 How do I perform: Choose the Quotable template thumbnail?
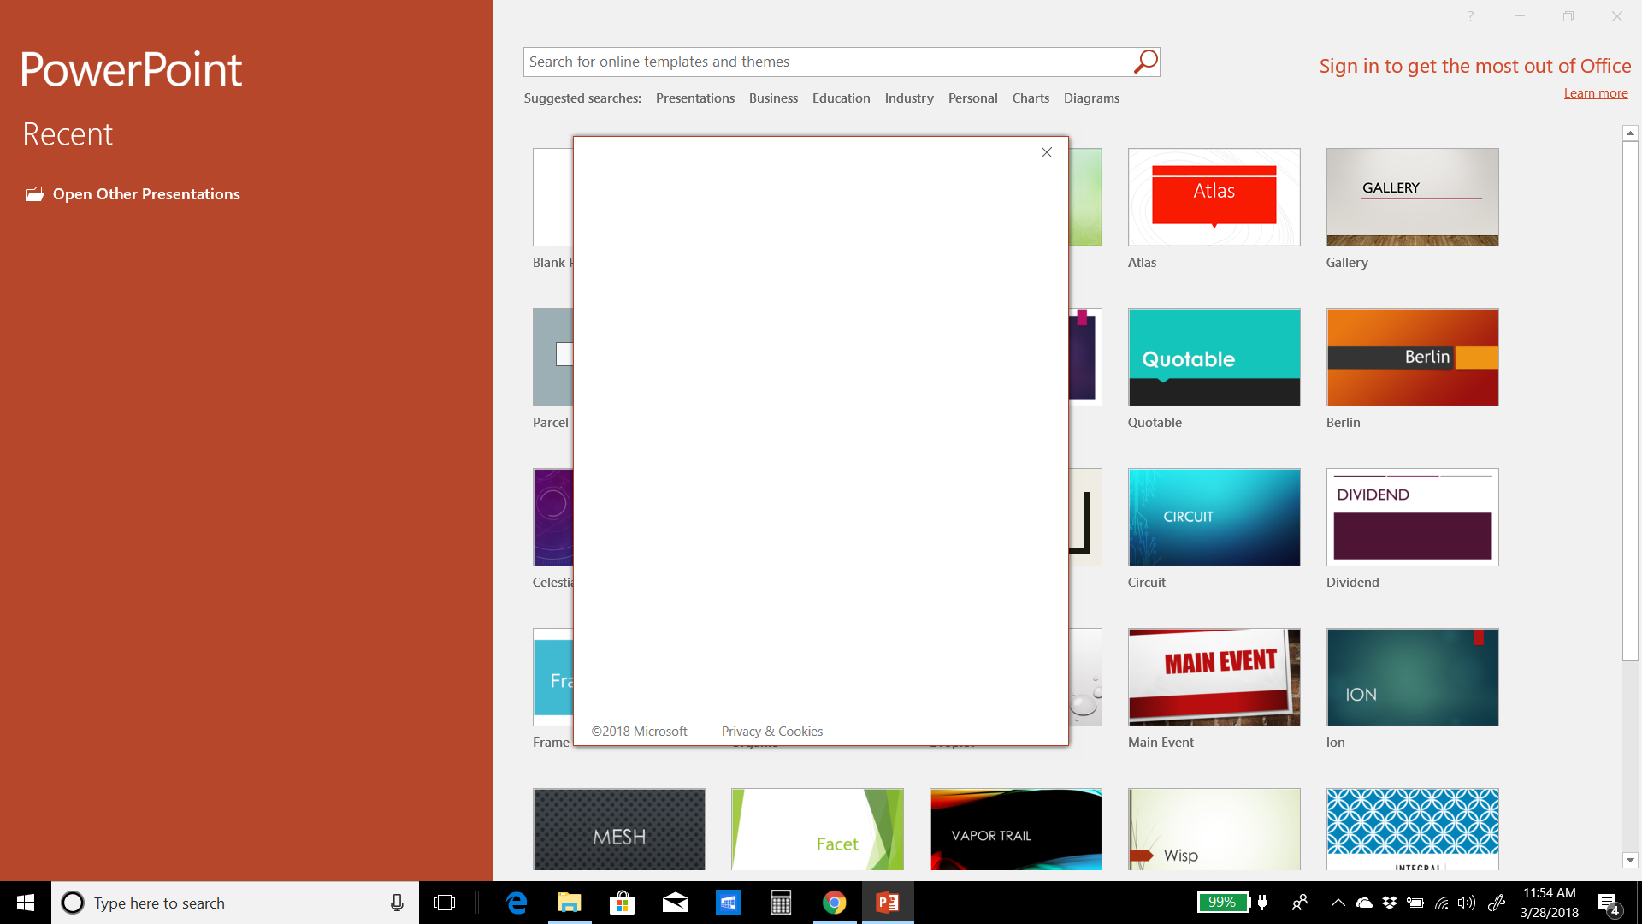pos(1214,357)
